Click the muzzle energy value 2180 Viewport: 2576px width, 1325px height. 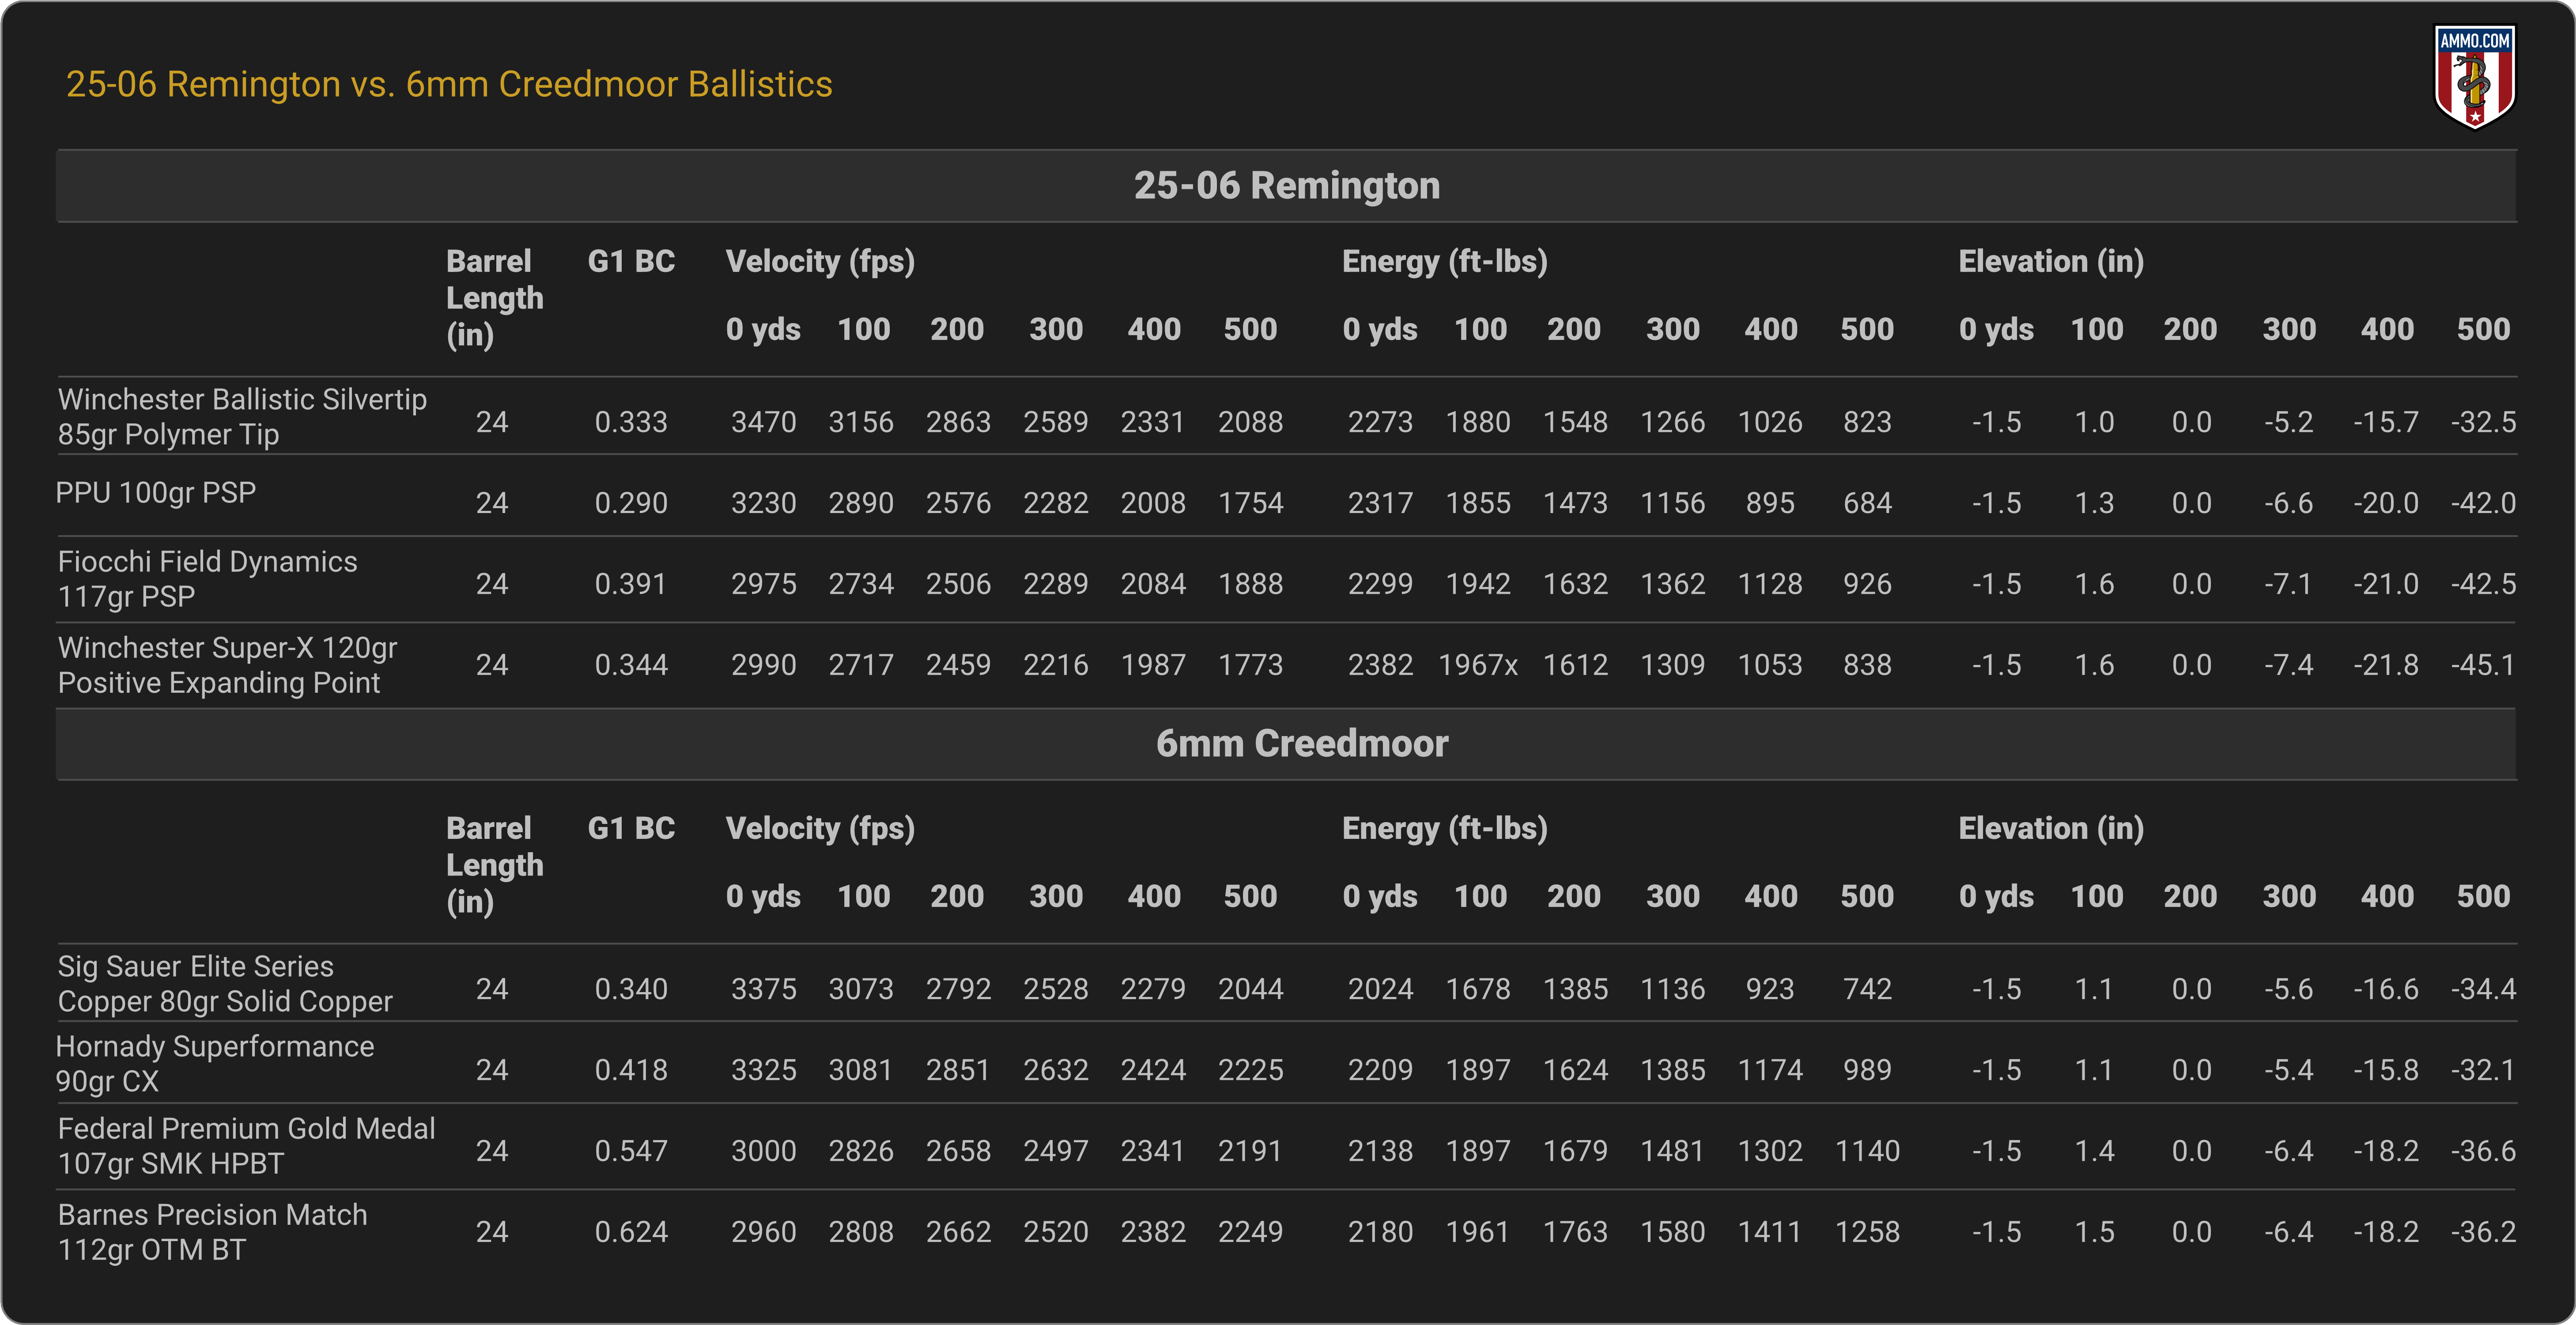click(x=1381, y=1232)
